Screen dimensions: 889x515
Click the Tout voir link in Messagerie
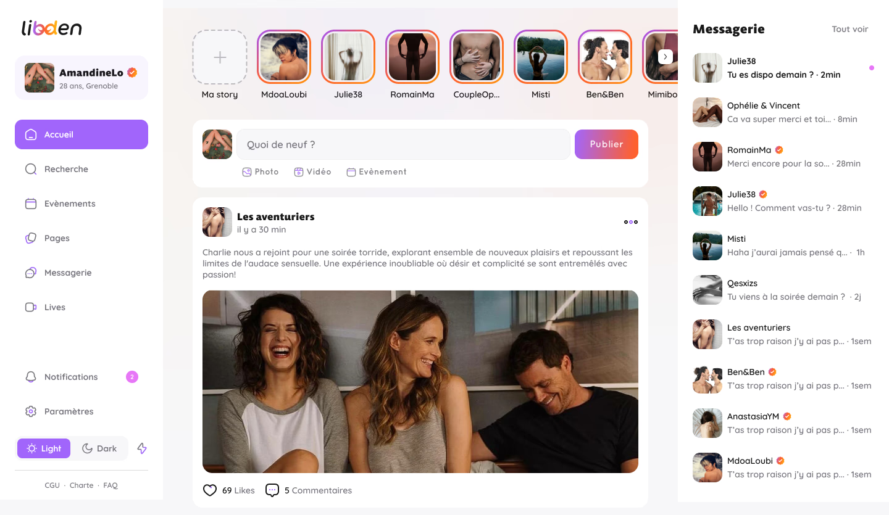tap(849, 29)
